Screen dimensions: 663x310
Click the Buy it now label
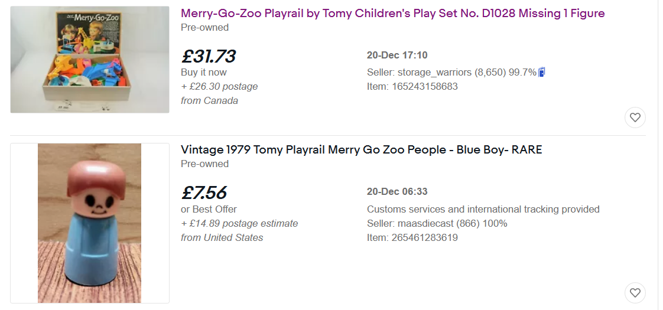coord(204,72)
